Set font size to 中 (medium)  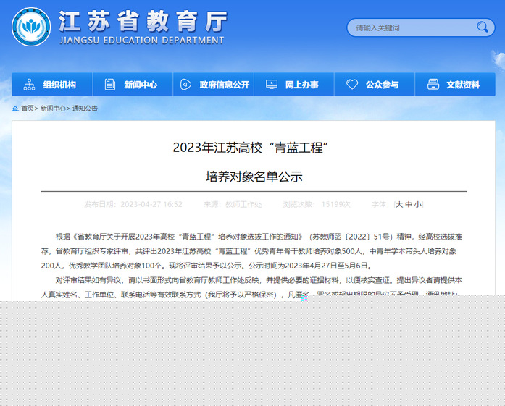click(409, 205)
